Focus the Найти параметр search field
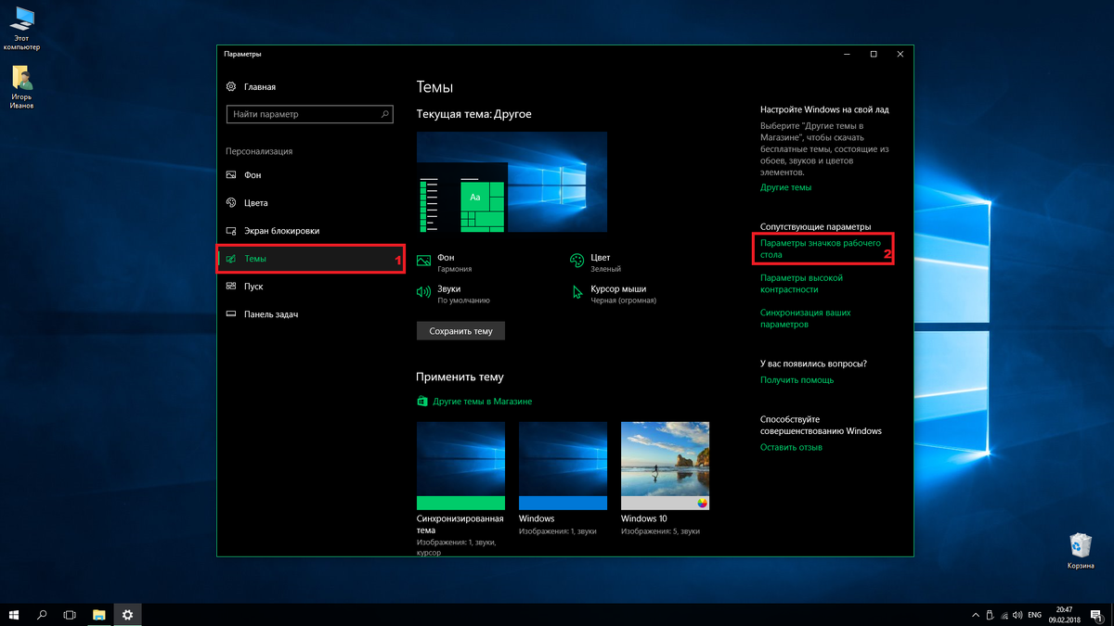This screenshot has width=1114, height=626. point(310,114)
